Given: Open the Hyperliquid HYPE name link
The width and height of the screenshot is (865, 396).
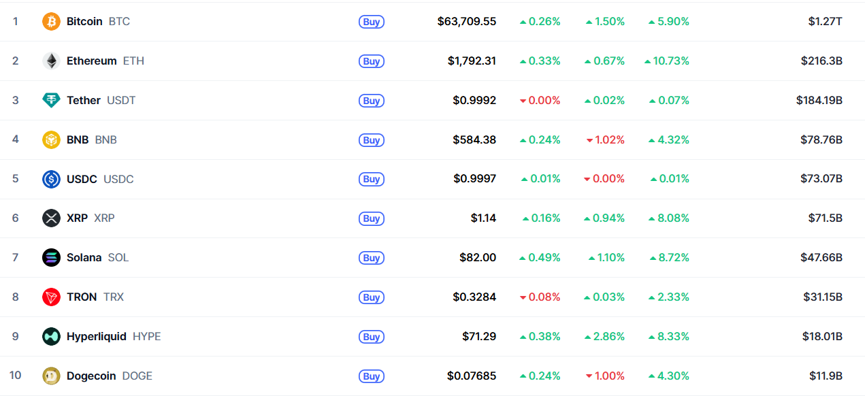Looking at the screenshot, I should (x=114, y=336).
